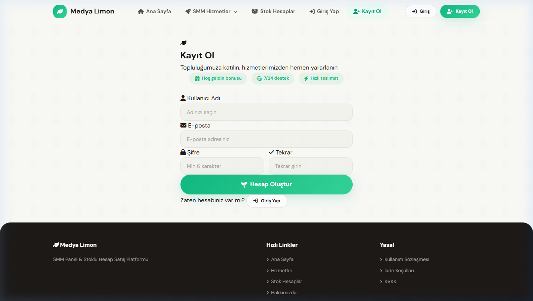Select Giriş Yap in the top navigation
This screenshot has width=533, height=301.
(324, 12)
